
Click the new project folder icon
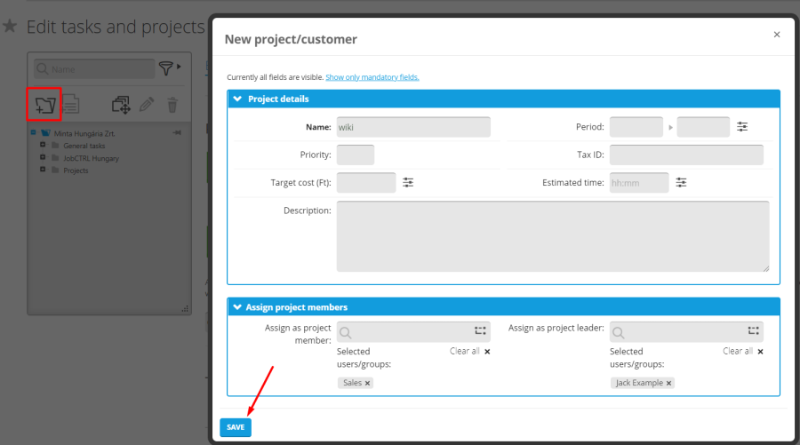pyautogui.click(x=45, y=105)
